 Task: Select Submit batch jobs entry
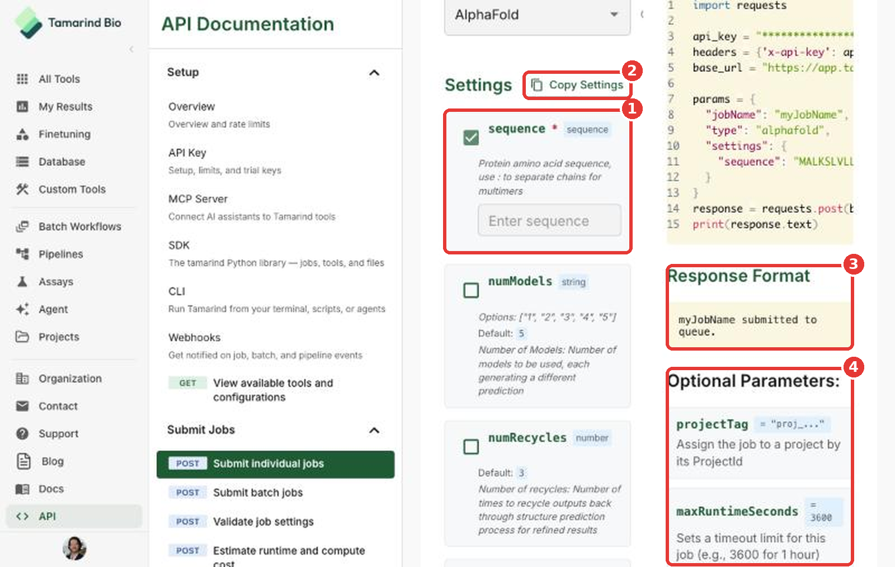275,493
